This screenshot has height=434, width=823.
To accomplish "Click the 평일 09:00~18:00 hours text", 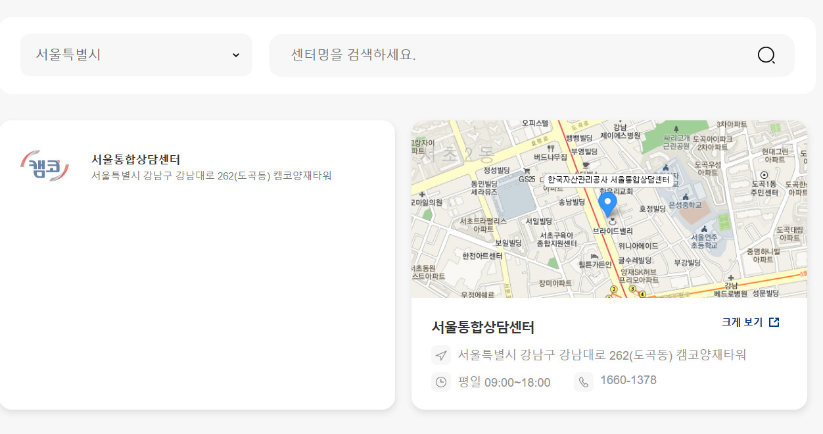I will tap(504, 382).
